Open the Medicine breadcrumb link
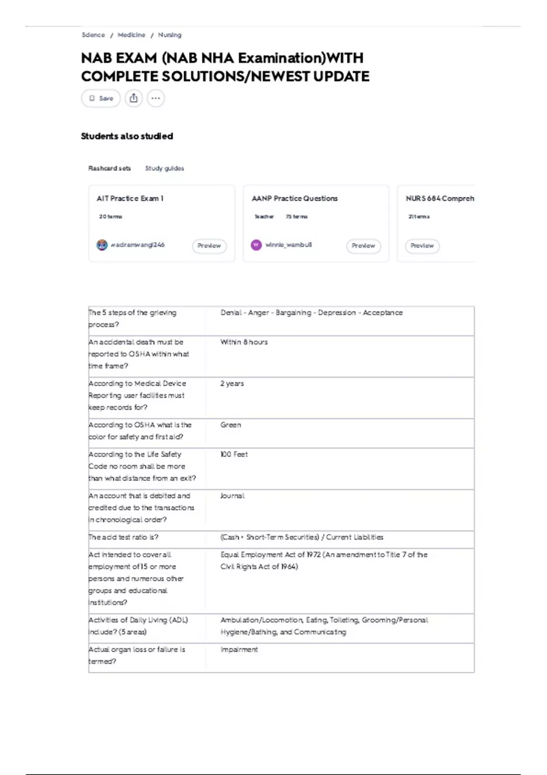The width and height of the screenshot is (547, 775). [131, 35]
